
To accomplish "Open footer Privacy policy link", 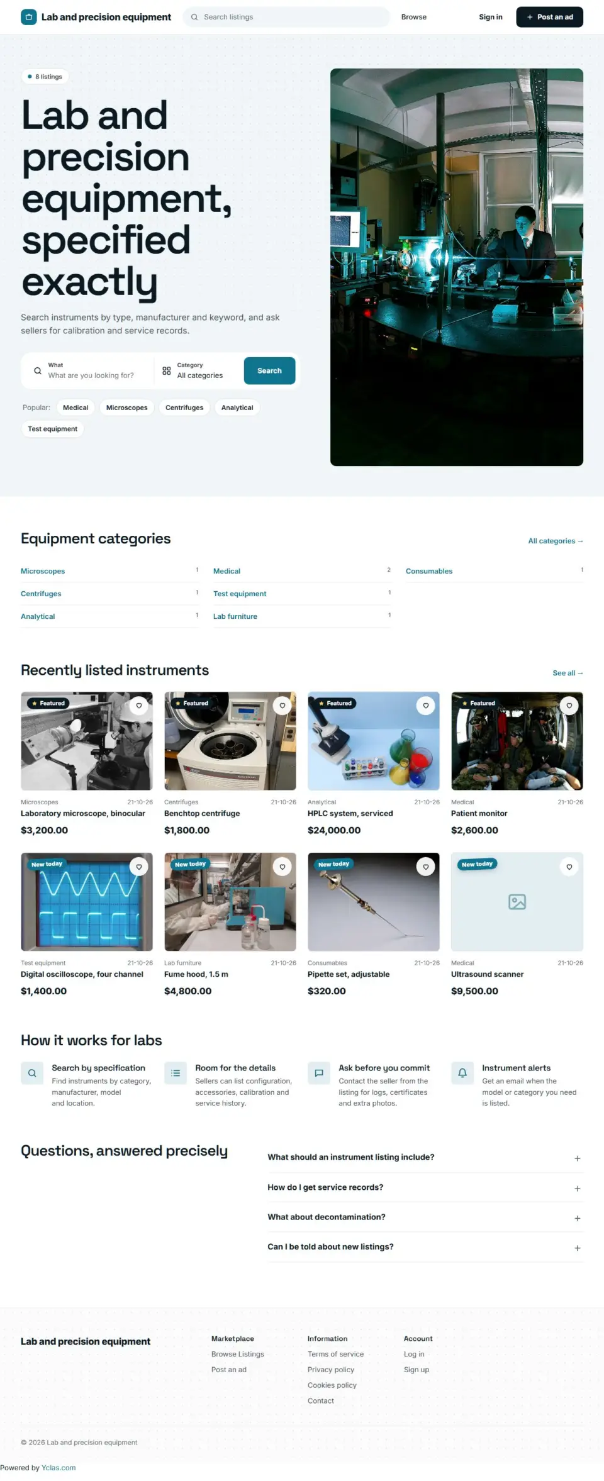I will (331, 1370).
